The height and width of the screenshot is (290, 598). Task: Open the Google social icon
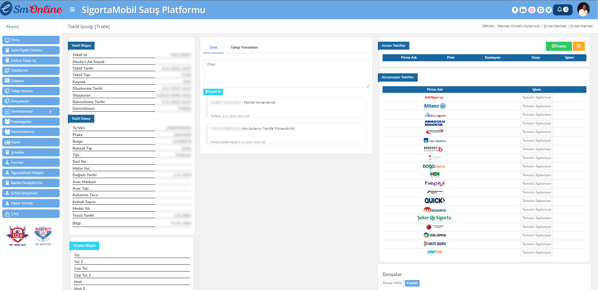(x=541, y=10)
